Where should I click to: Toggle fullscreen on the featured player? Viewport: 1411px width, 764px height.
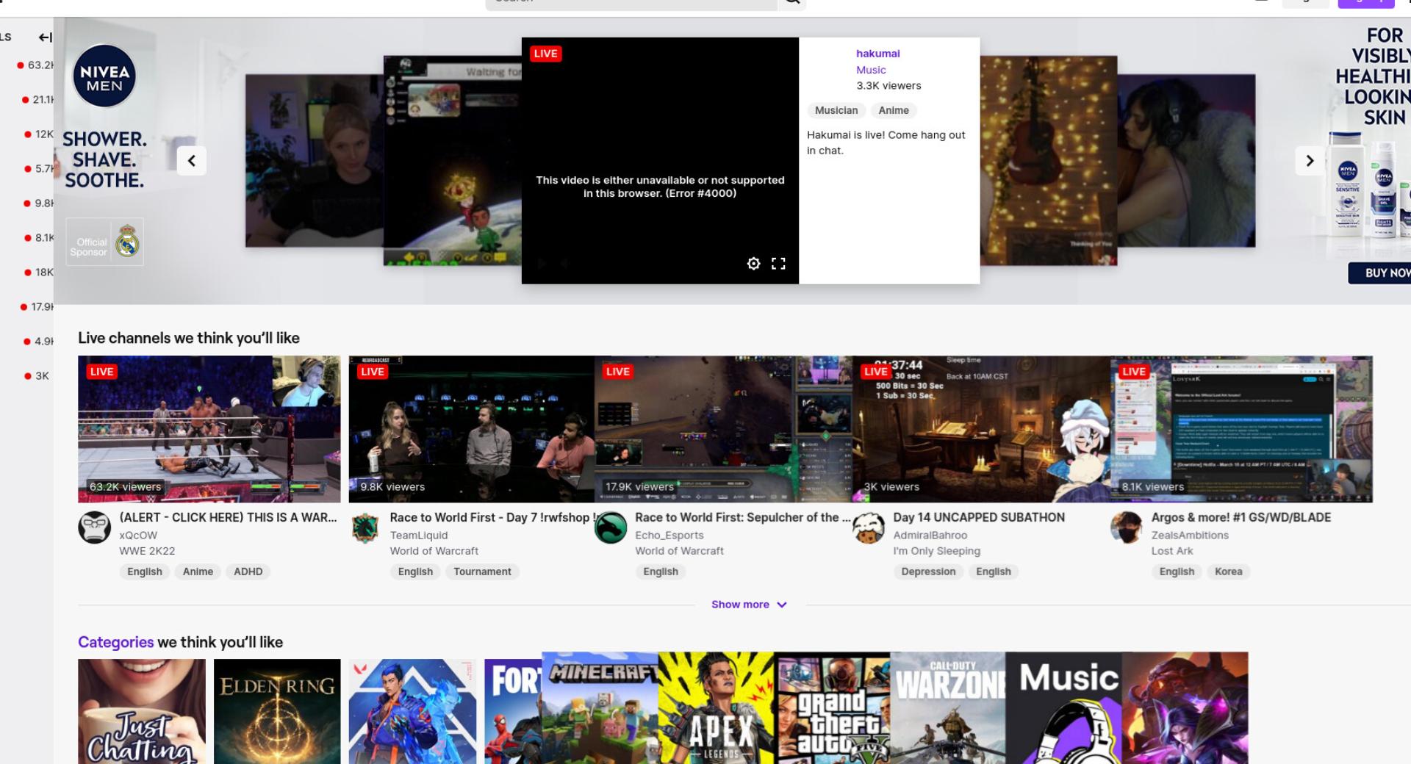[778, 263]
